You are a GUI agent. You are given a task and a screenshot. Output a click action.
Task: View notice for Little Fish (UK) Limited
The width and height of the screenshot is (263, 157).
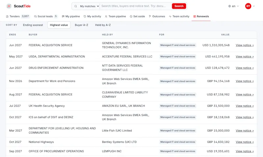click(x=245, y=130)
